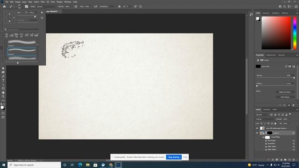Image resolution: width=299 pixels, height=168 pixels.
Task: Open the Filter menu
Action: (x=43, y=2)
